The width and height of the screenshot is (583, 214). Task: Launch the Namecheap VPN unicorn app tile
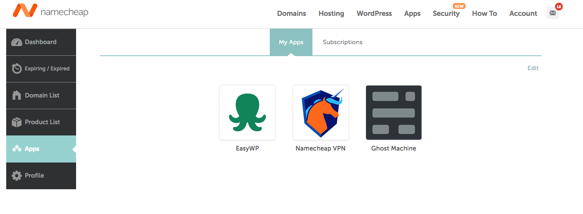point(321,113)
